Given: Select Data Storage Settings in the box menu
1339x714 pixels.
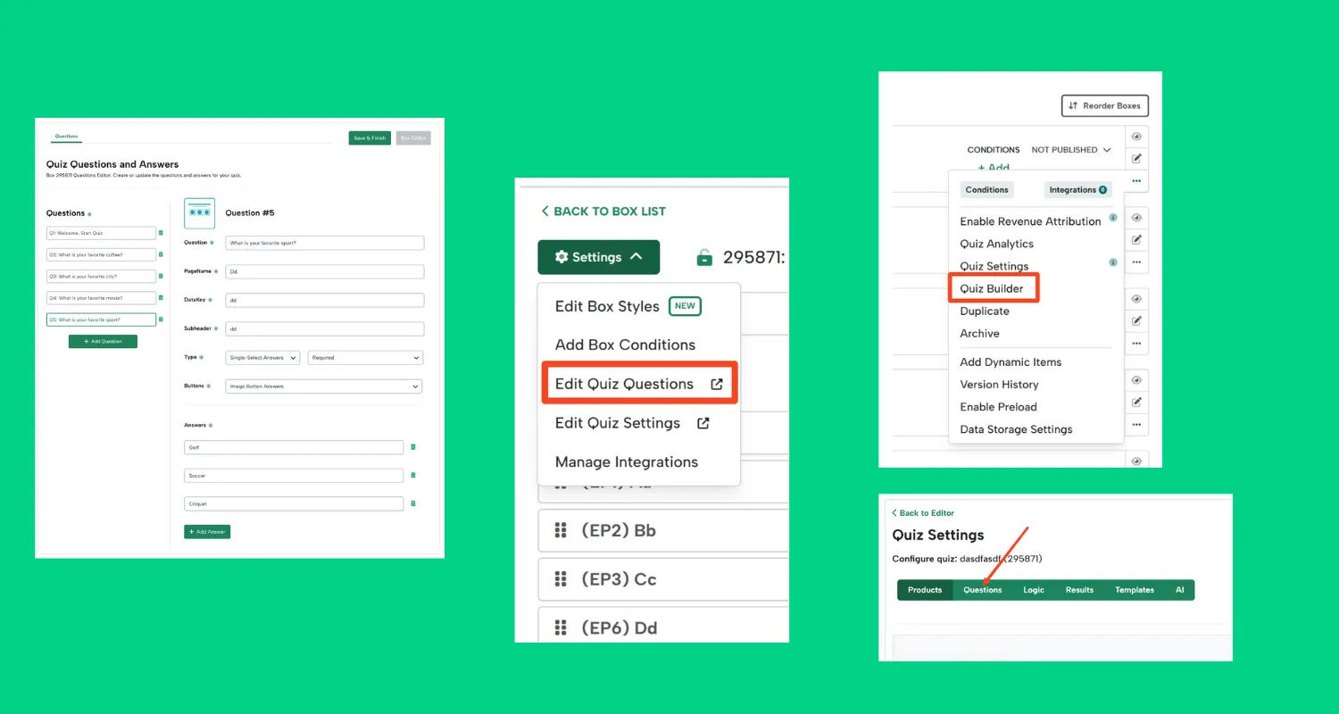Looking at the screenshot, I should [x=1016, y=429].
